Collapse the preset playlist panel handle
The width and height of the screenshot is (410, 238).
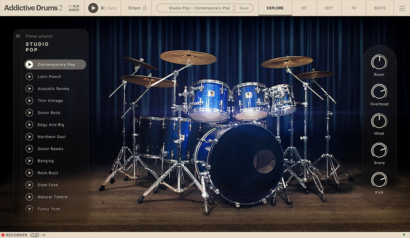pyautogui.click(x=18, y=36)
